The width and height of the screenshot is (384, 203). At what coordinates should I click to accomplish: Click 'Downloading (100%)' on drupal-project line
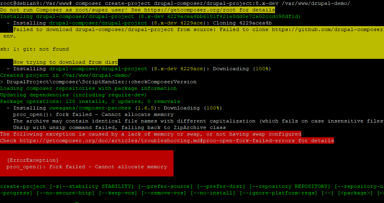coord(242,69)
